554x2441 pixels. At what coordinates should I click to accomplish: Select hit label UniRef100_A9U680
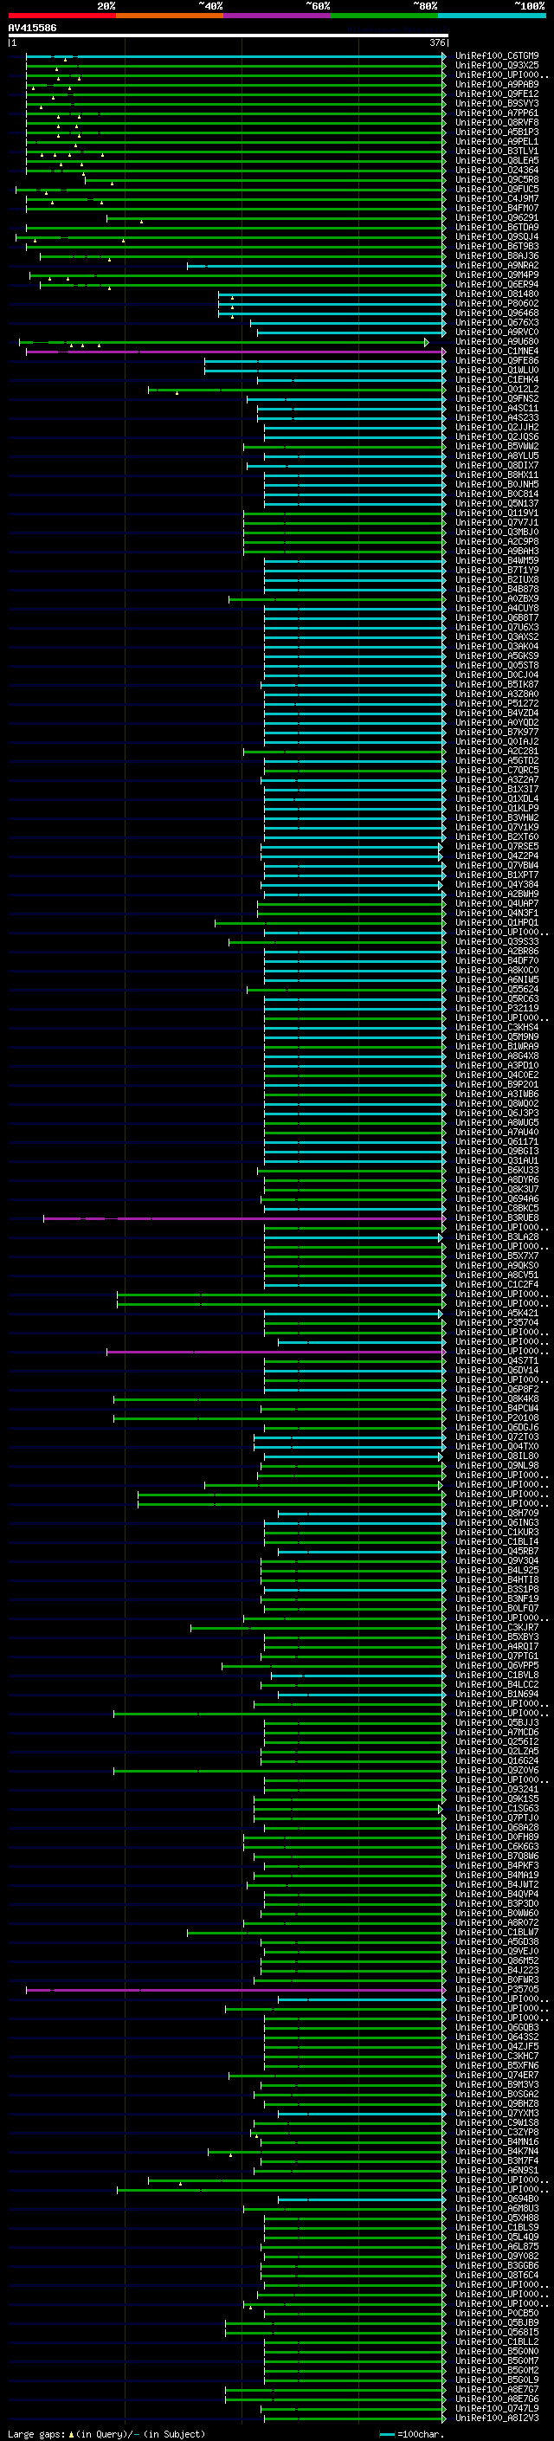tap(496, 342)
